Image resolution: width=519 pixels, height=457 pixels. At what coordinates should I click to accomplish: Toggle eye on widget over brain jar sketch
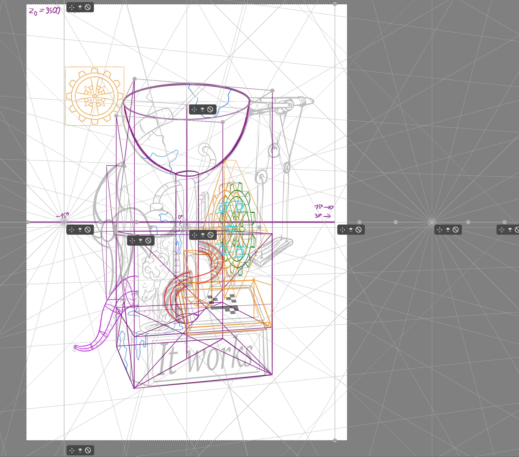141,241
